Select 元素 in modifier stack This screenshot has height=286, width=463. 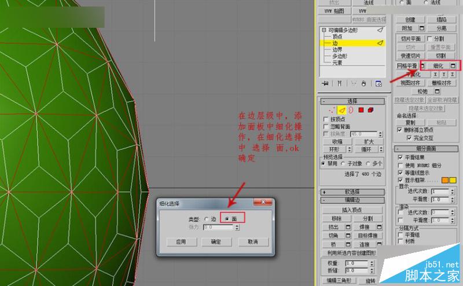point(337,63)
